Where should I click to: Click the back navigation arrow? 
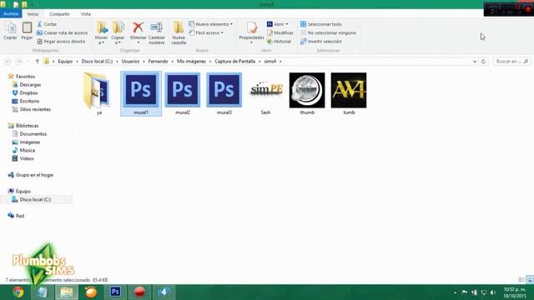pyautogui.click(x=8, y=61)
